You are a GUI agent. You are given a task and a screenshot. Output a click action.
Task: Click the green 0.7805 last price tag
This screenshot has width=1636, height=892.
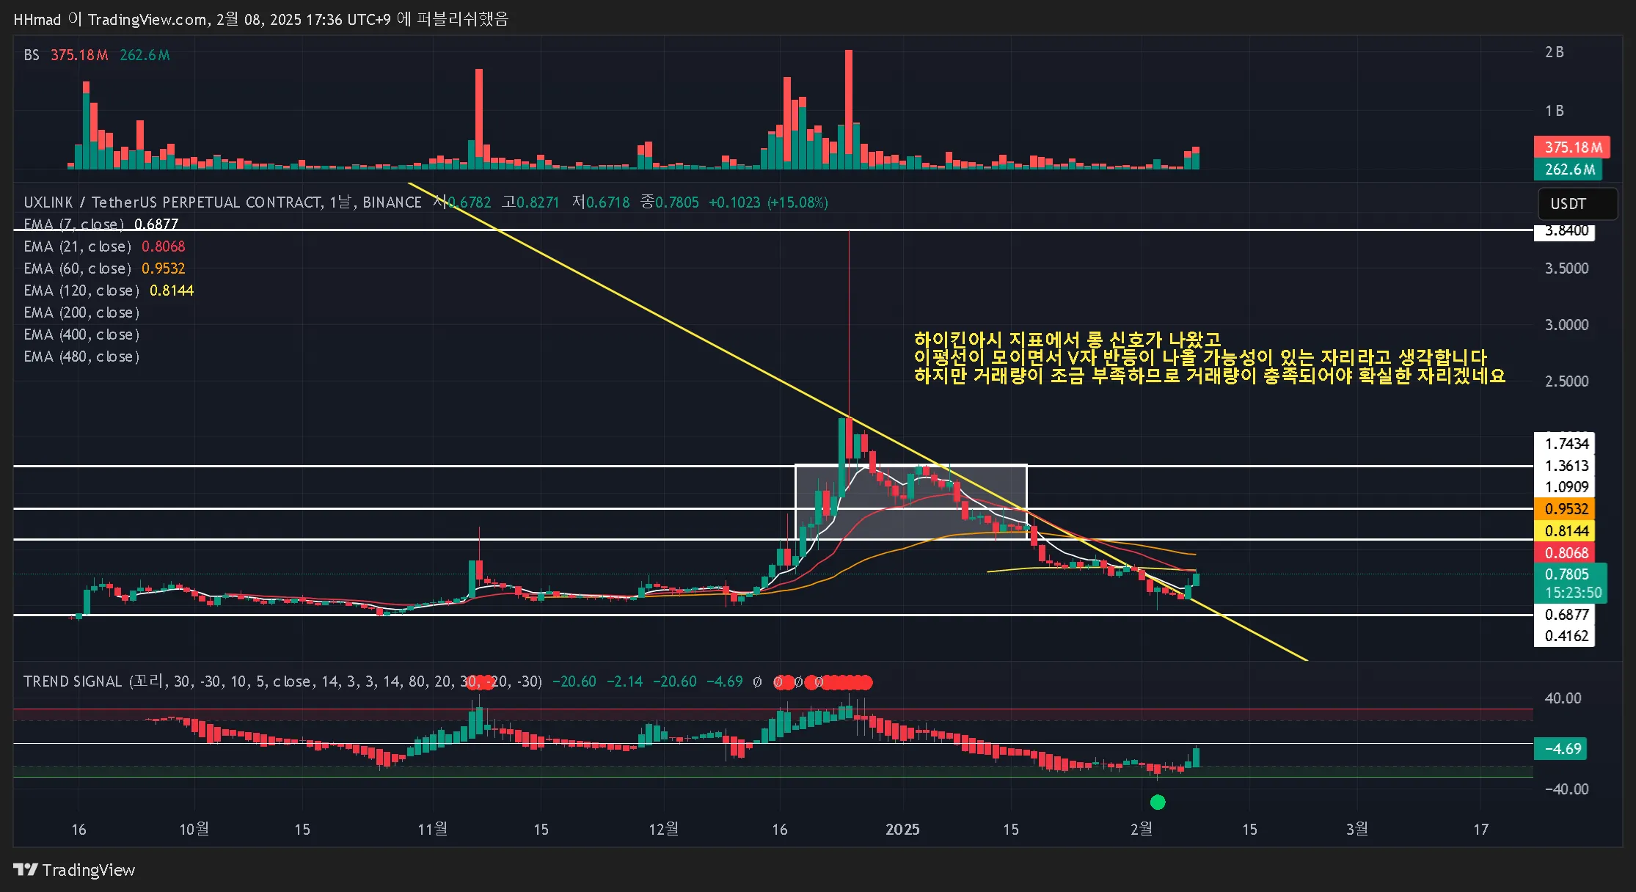[1567, 574]
